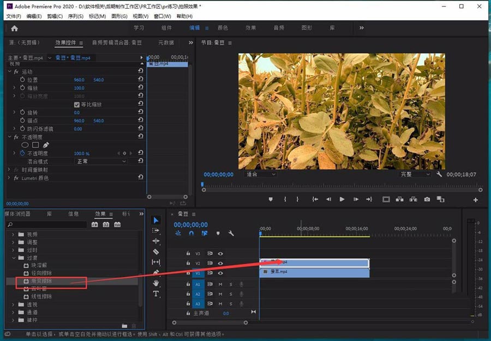This screenshot has width=491, height=341.
Task: Select the Hand tool
Action: 155,283
